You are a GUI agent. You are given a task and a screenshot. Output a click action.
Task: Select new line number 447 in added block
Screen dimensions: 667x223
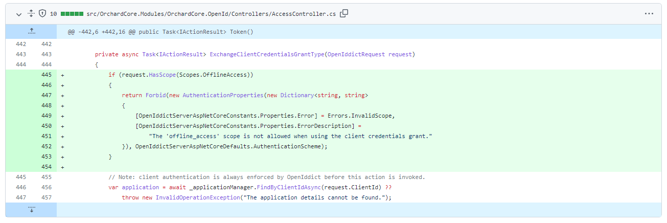47,95
